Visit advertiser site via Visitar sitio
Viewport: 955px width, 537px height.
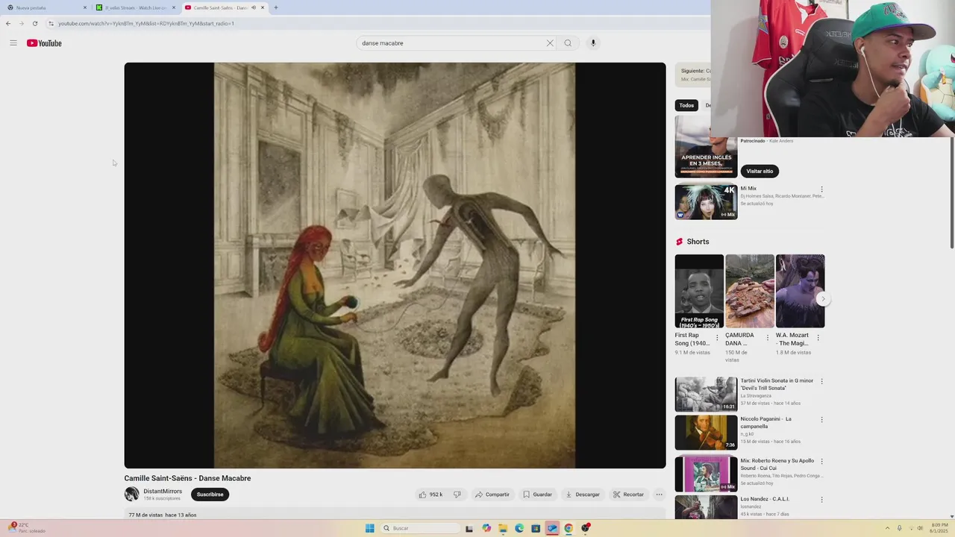coord(760,171)
